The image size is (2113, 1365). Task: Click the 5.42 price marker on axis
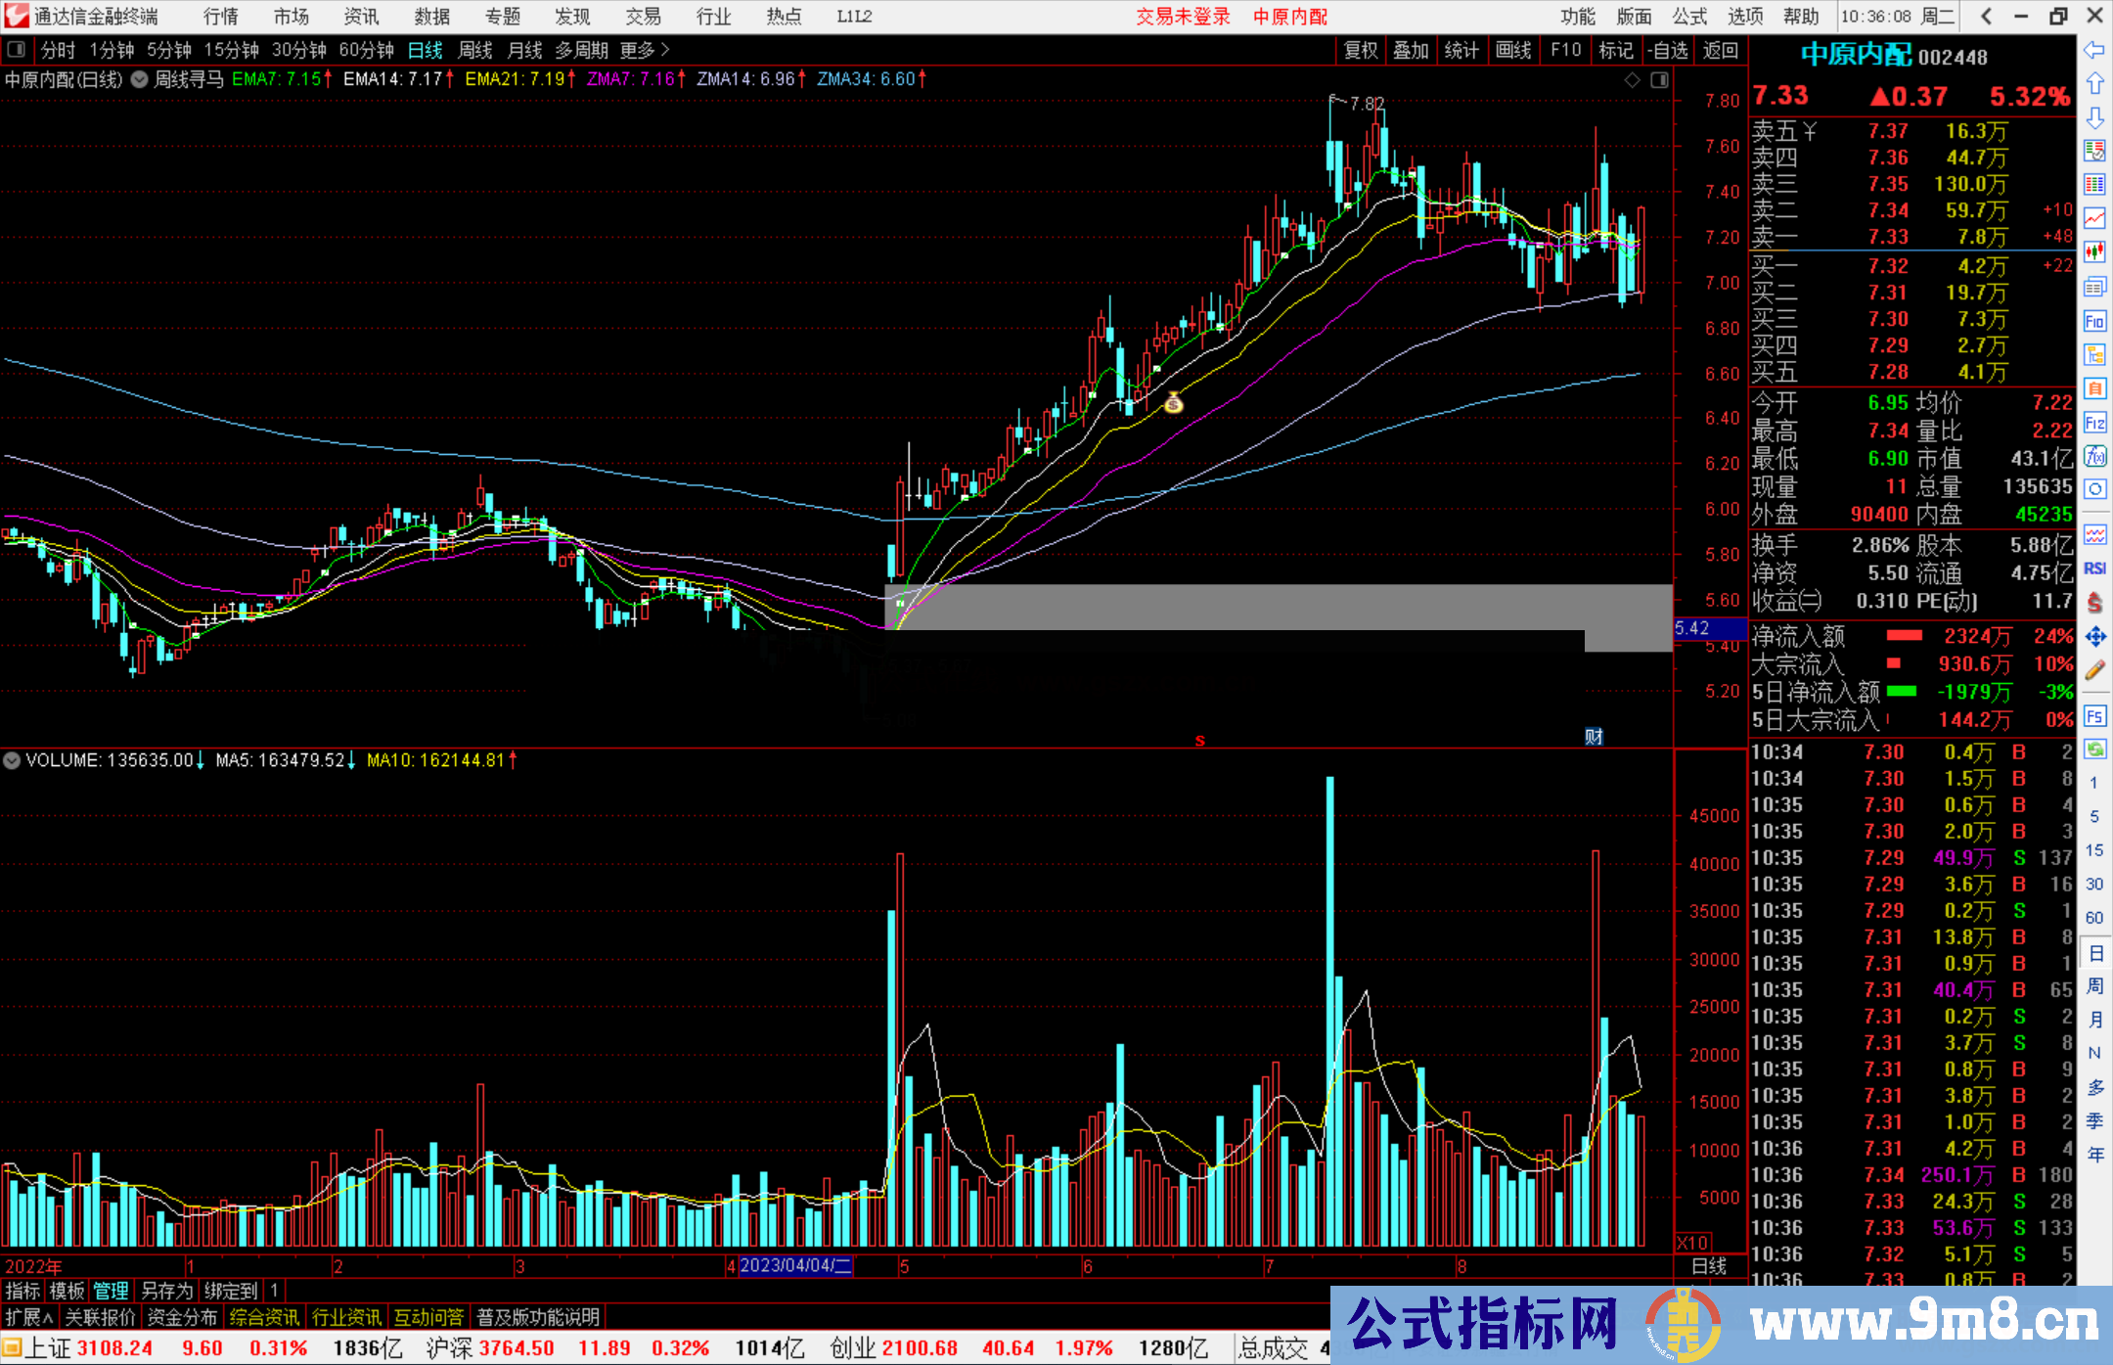[x=1694, y=628]
